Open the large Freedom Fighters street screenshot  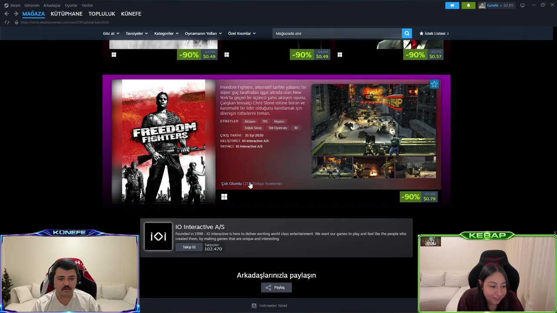click(x=374, y=120)
